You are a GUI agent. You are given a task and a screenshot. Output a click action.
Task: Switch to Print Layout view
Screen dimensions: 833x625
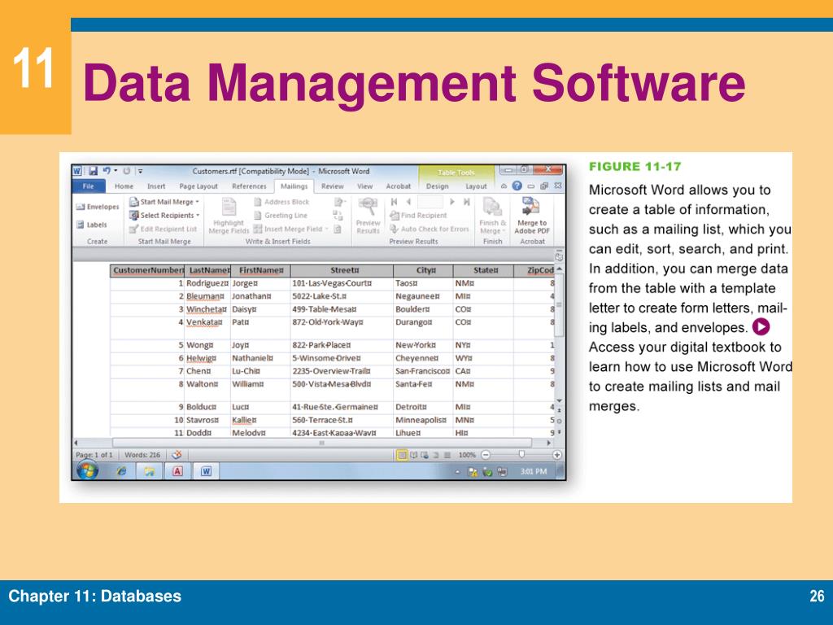(x=402, y=455)
